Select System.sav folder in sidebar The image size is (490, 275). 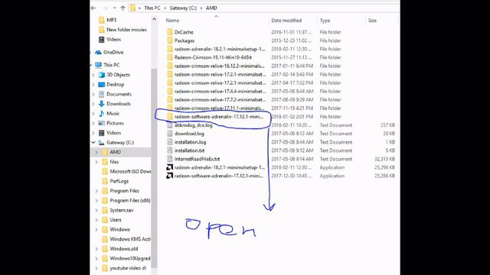point(122,210)
